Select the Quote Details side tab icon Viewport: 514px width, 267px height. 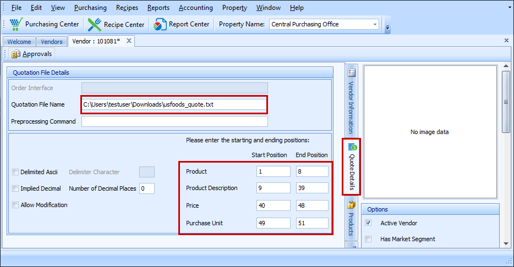coord(352,147)
